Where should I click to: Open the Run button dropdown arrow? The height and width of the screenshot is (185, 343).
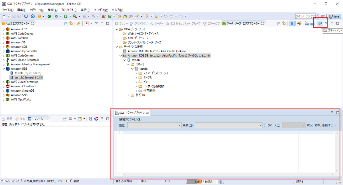70,16
